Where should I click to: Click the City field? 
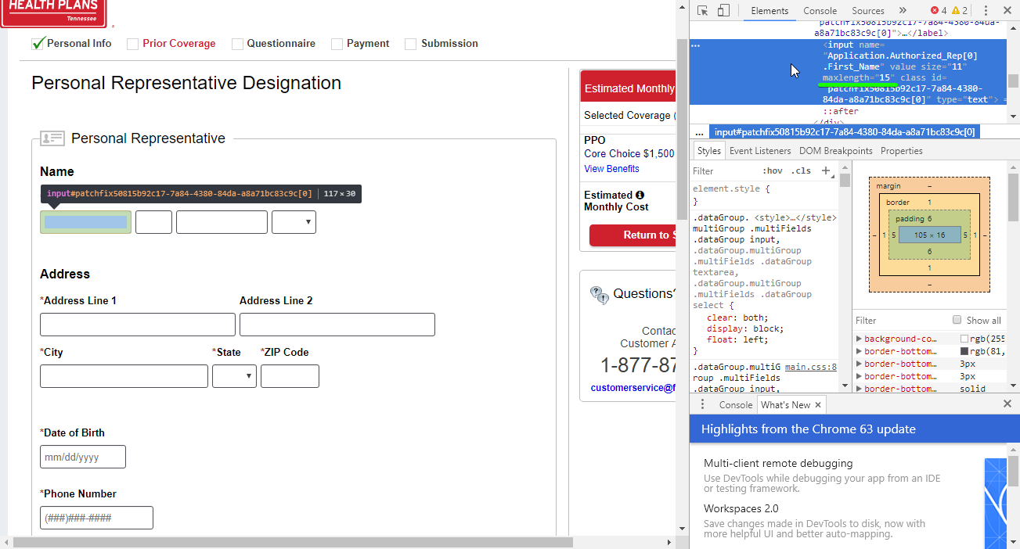tap(124, 376)
